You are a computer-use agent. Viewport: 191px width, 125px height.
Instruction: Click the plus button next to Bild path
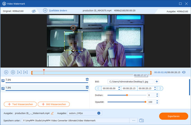pos(157,81)
